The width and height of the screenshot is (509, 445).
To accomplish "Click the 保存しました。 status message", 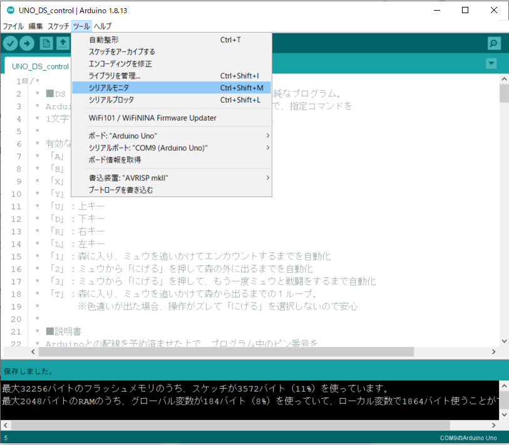I will 28,371.
